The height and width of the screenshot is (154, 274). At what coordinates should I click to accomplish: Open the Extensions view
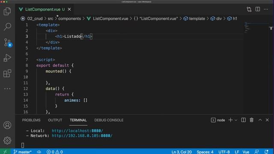tap(7, 73)
